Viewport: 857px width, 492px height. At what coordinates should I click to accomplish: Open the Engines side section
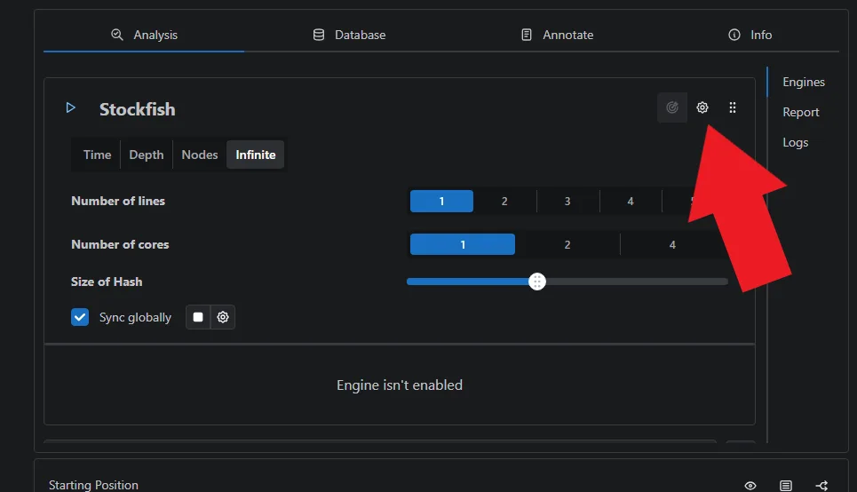[804, 82]
